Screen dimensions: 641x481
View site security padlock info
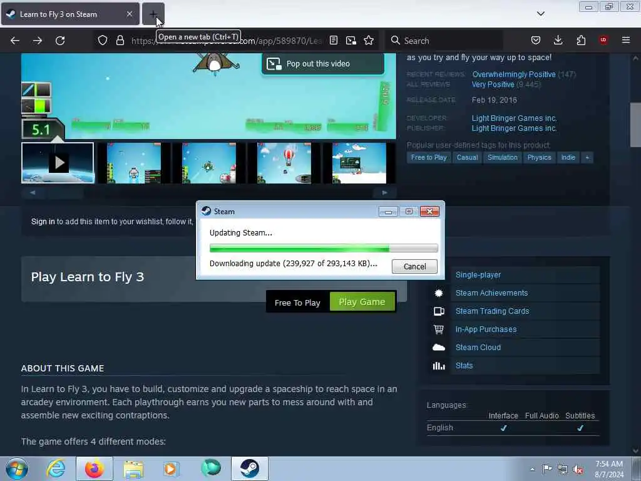click(x=120, y=41)
